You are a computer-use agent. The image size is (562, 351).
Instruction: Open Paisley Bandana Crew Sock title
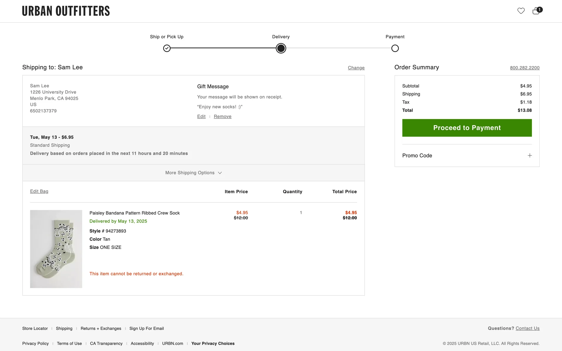point(134,213)
